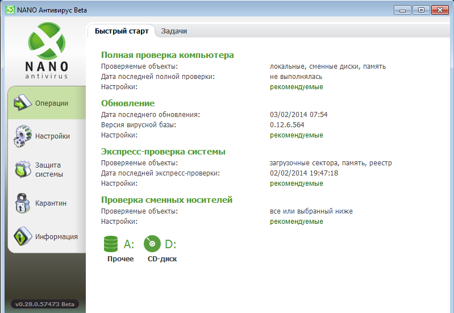Select the A: drive disk icon
454x313 pixels.
pyautogui.click(x=111, y=244)
